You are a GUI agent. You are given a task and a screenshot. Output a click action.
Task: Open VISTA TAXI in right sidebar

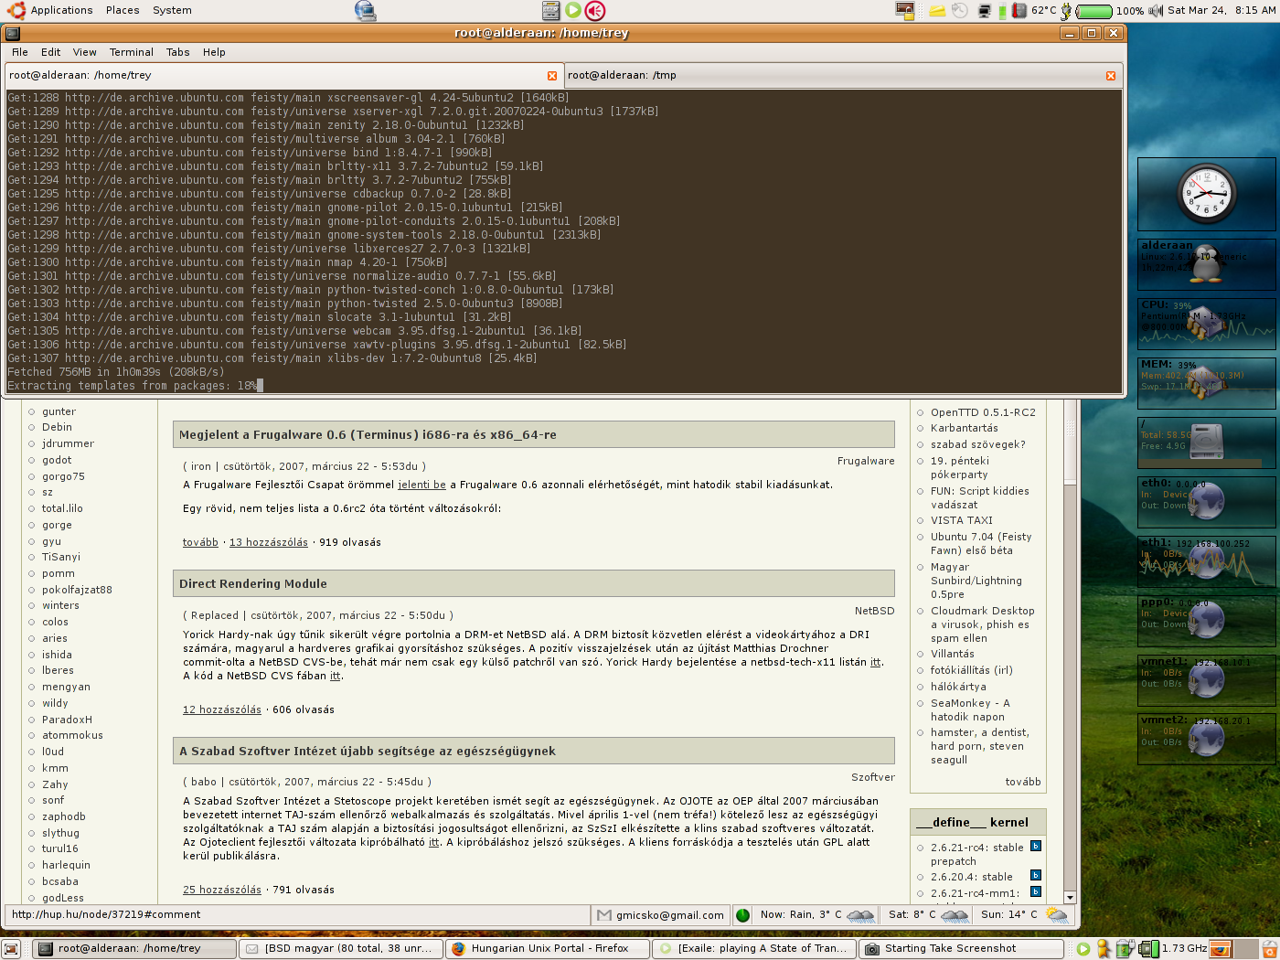tap(962, 520)
